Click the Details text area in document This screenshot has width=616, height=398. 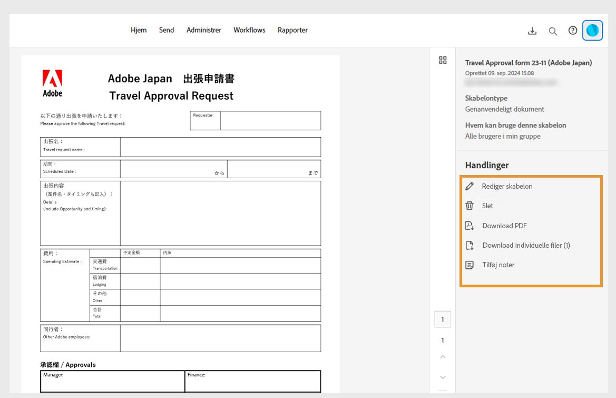pos(220,213)
